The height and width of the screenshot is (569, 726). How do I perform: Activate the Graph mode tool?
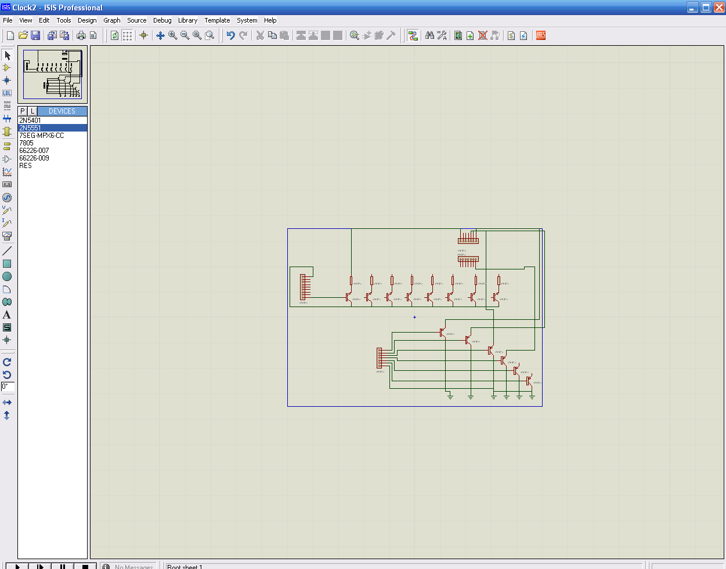coord(7,172)
